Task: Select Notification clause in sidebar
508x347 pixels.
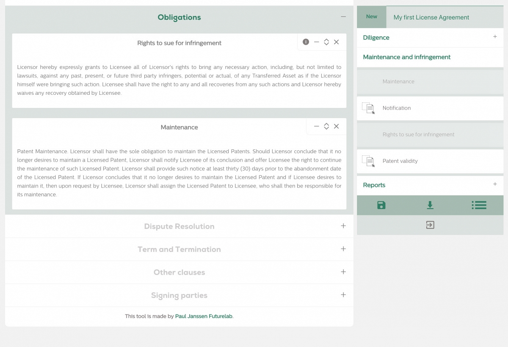Action: tap(430, 108)
